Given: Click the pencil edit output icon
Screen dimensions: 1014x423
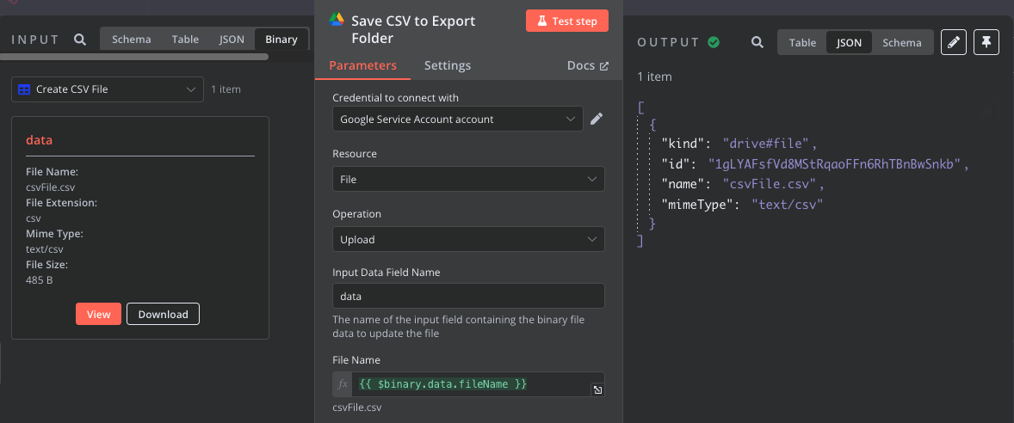Looking at the screenshot, I should pyautogui.click(x=953, y=42).
